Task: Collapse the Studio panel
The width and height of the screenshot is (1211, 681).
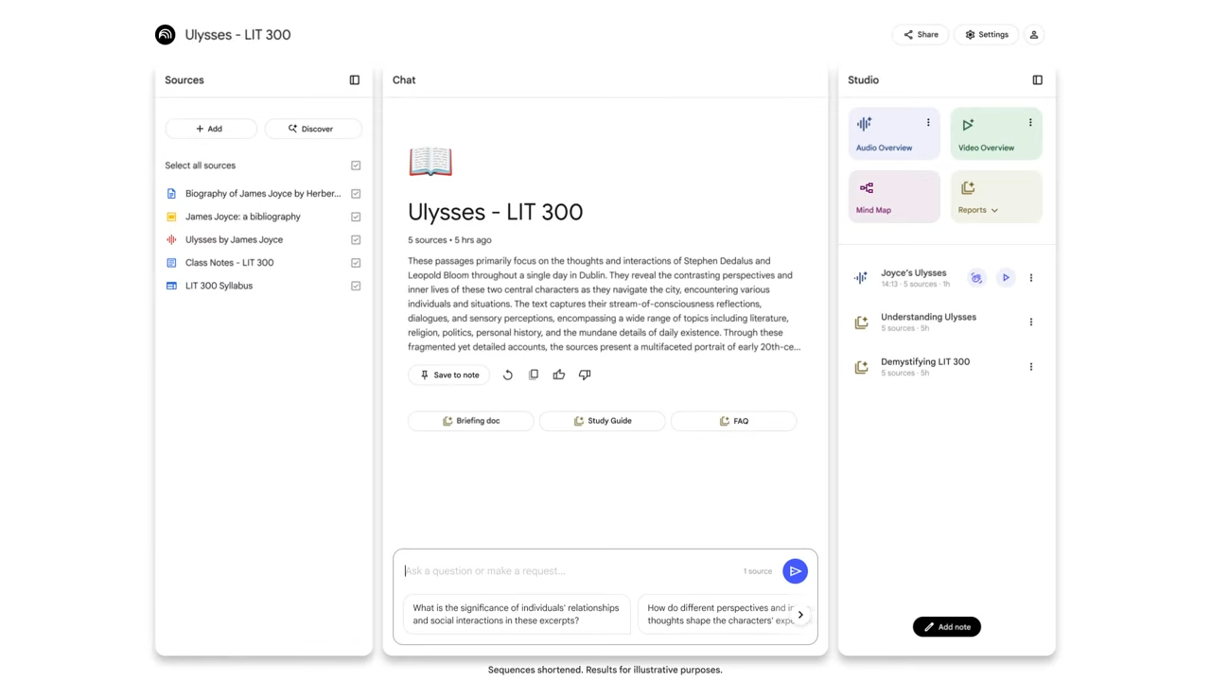Action: [x=1037, y=80]
